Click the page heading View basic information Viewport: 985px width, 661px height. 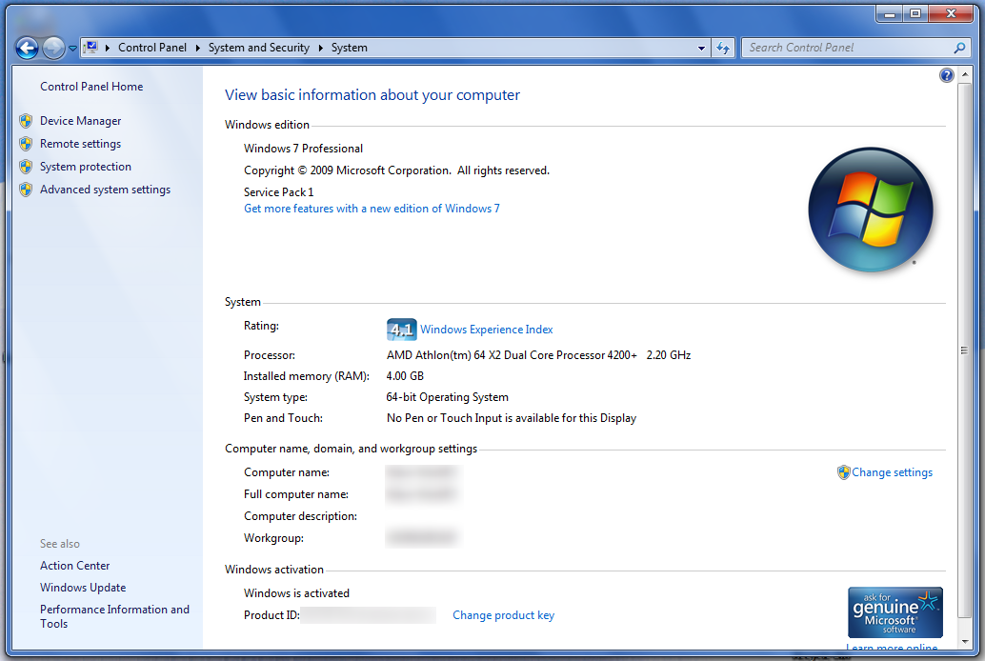[372, 95]
